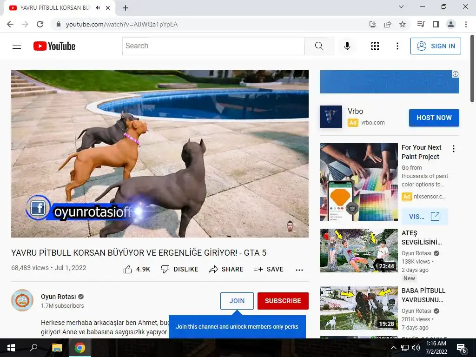Go to YouTube home via logo
476x357 pixels.
pos(54,46)
